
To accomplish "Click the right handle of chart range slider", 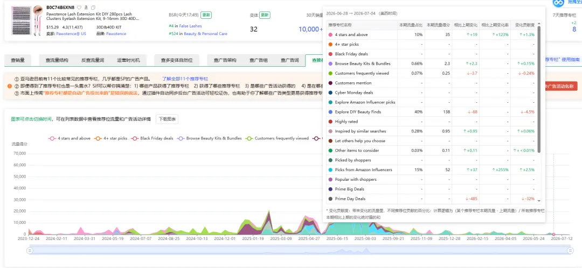I will click(570, 251).
